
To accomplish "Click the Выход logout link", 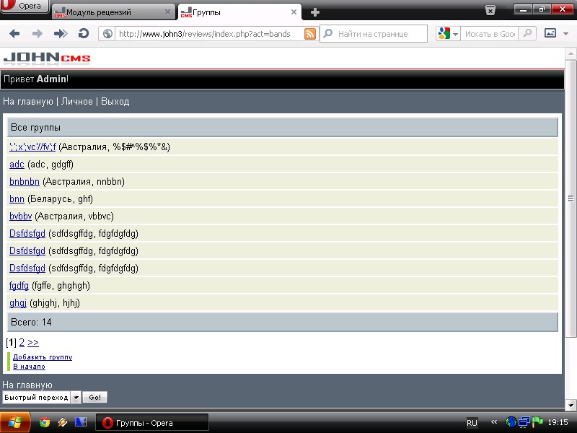I will (115, 102).
